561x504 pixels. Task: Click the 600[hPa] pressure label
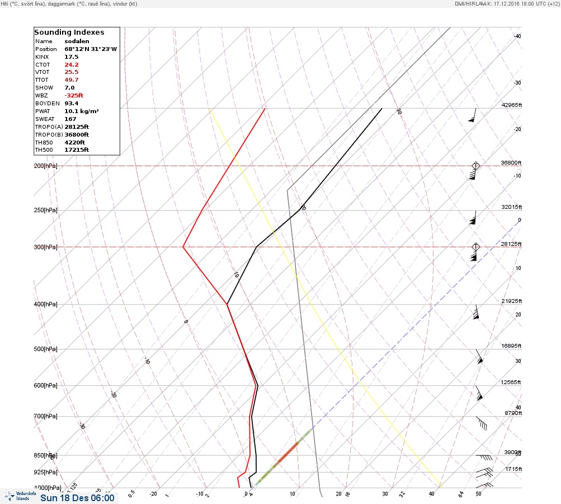pos(45,385)
